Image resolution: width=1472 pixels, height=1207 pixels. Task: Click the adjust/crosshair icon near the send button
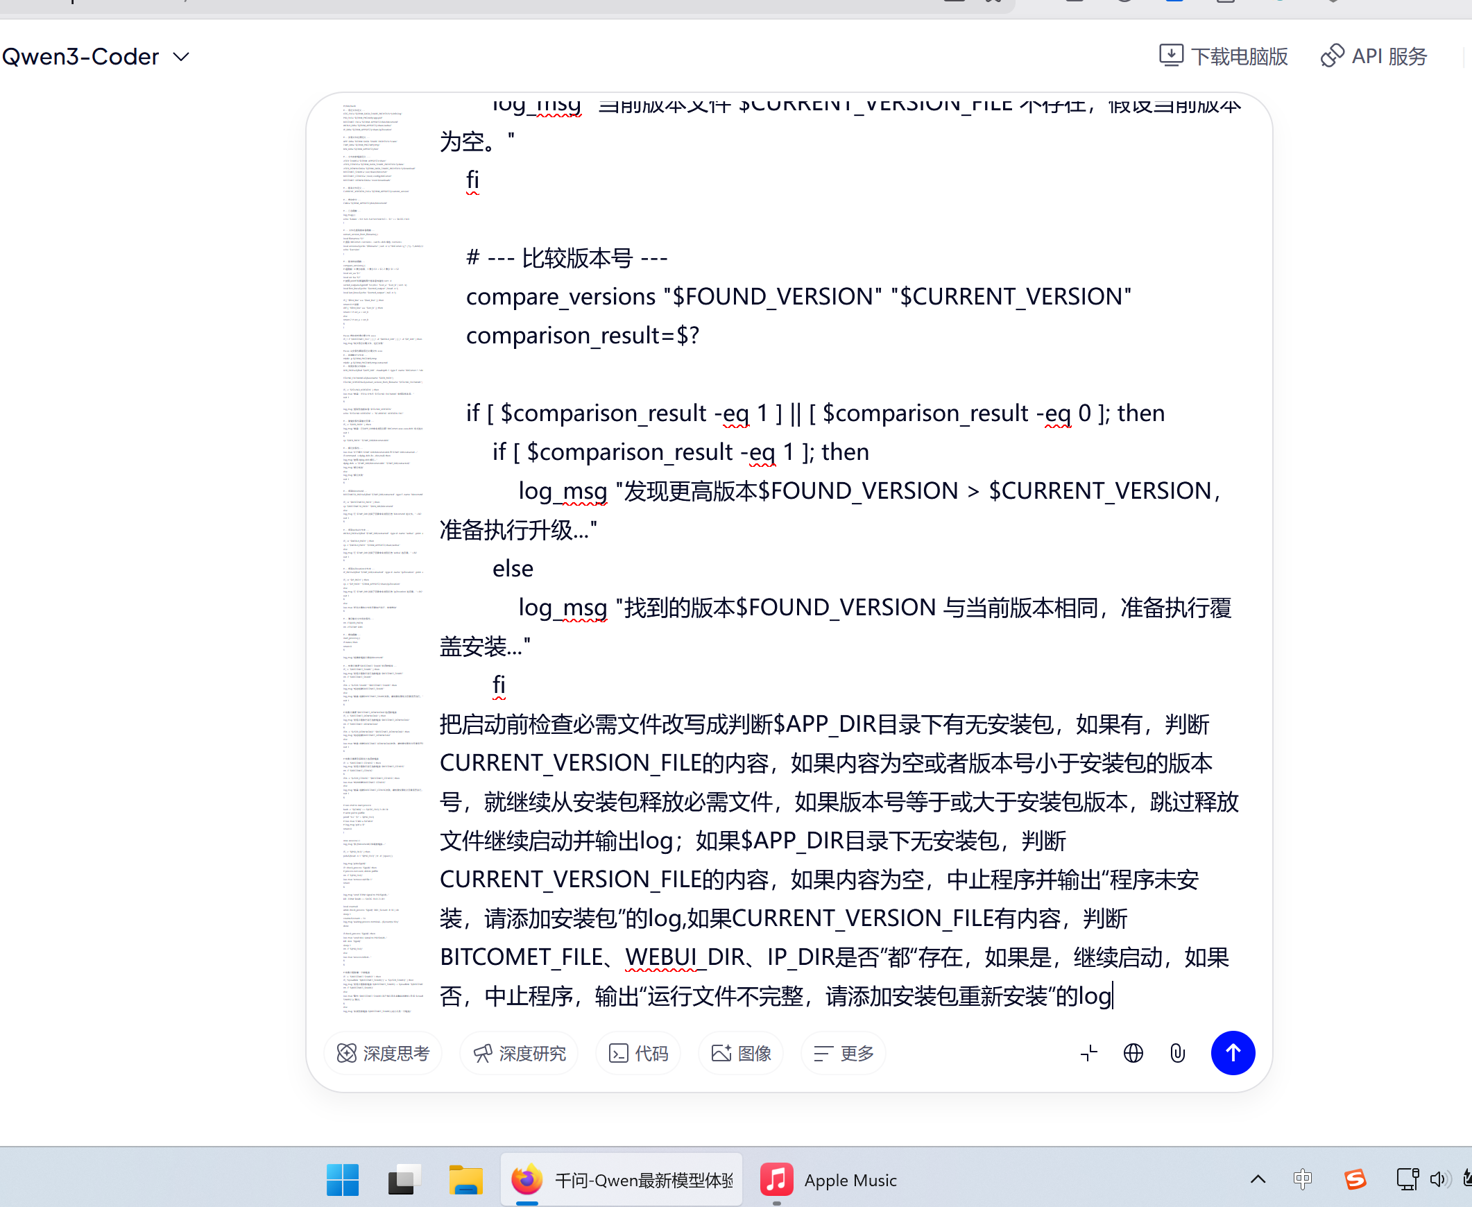(1088, 1052)
